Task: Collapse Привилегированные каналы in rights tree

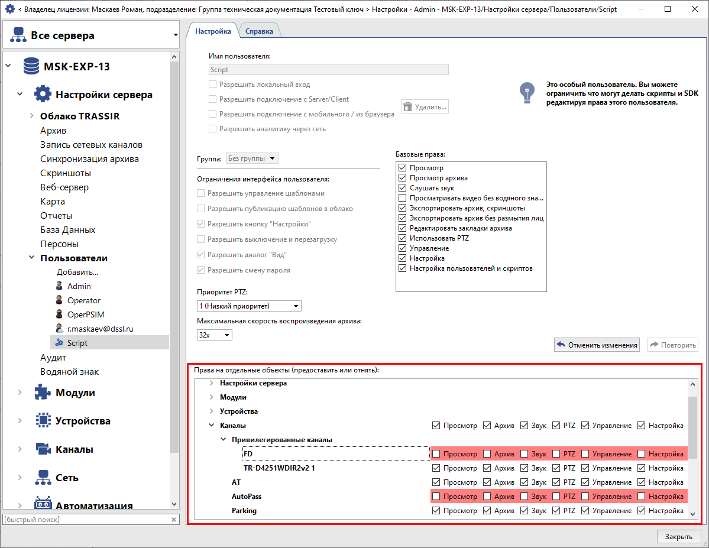Action: pos(224,439)
